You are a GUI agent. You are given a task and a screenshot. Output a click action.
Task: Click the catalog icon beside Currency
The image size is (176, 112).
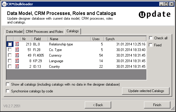click(17, 55)
